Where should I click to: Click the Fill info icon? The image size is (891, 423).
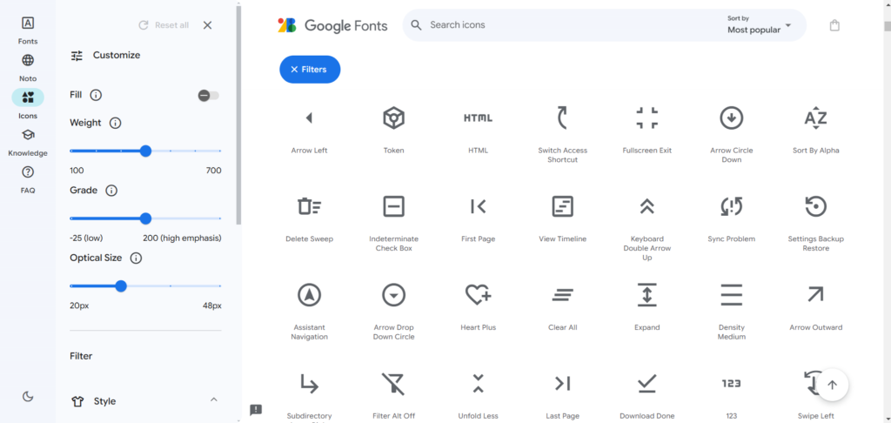pos(96,95)
